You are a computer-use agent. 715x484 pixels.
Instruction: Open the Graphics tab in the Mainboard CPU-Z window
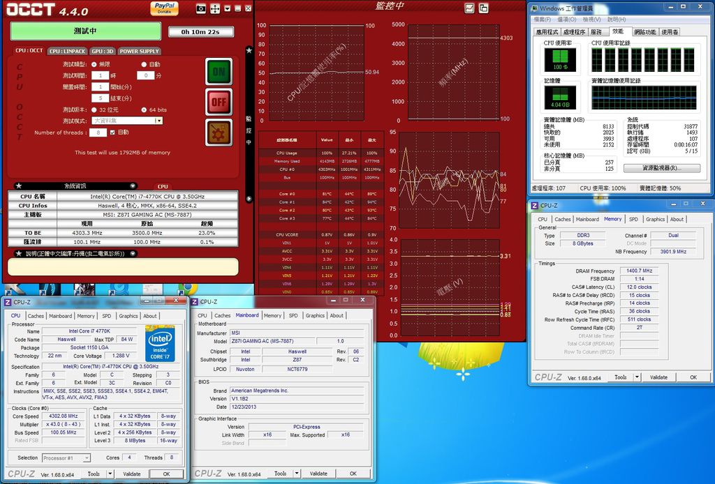(315, 315)
